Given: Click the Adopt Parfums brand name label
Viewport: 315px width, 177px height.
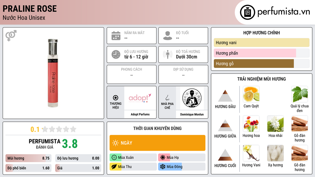Looking at the screenshot, I should [x=140, y=114].
